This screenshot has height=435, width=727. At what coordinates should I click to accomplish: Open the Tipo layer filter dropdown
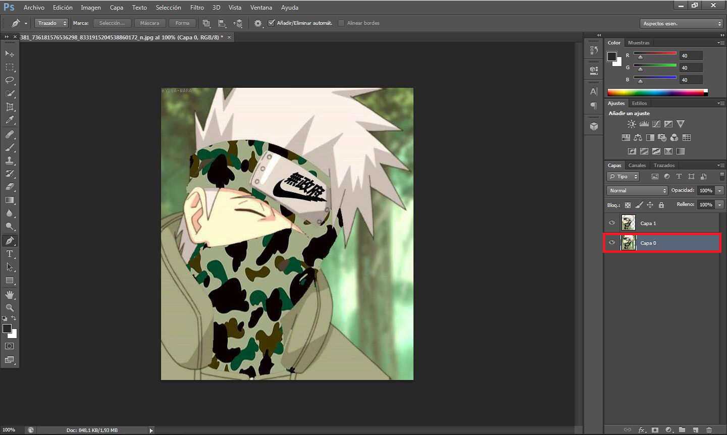623,177
